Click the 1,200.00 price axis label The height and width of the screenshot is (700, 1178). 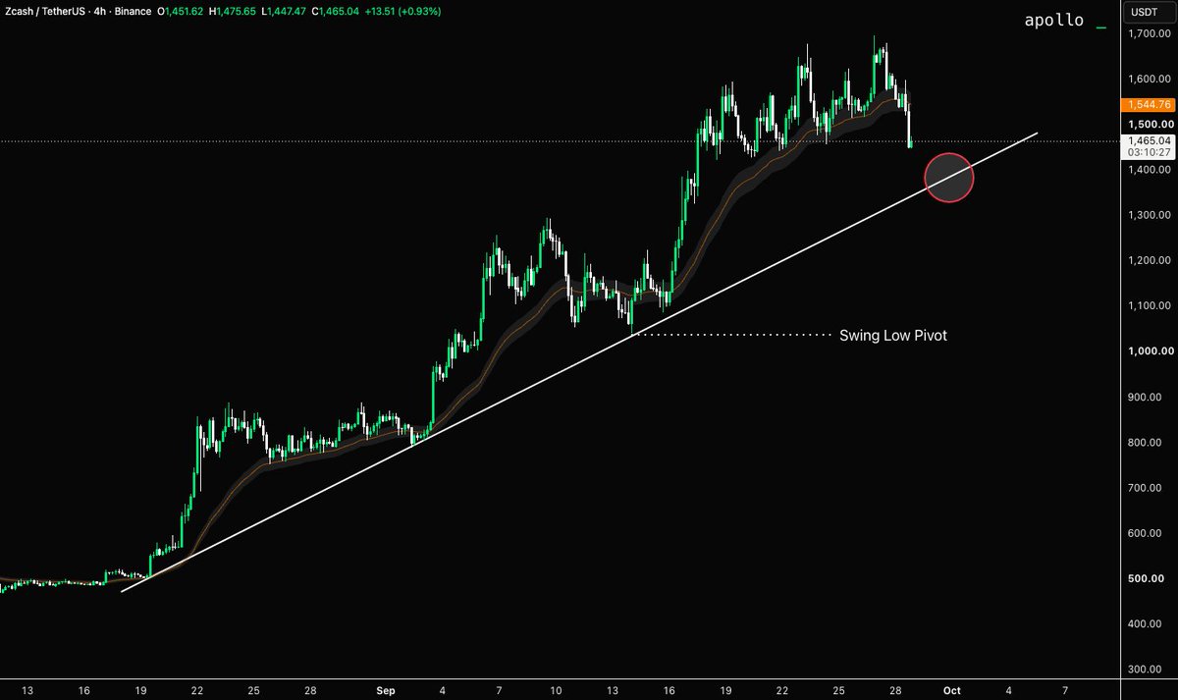[x=1150, y=260]
